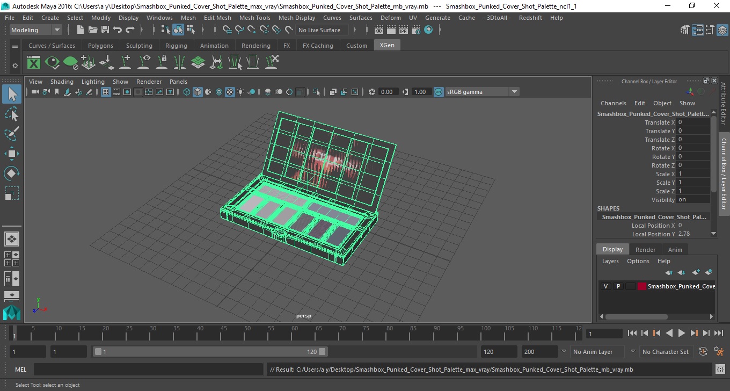
Task: Redo the last action
Action: click(130, 30)
